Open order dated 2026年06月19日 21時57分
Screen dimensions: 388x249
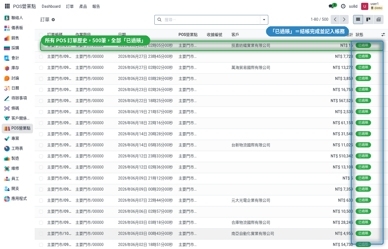pyautogui.click(x=145, y=112)
